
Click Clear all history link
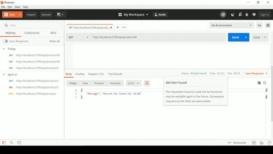[55, 41]
